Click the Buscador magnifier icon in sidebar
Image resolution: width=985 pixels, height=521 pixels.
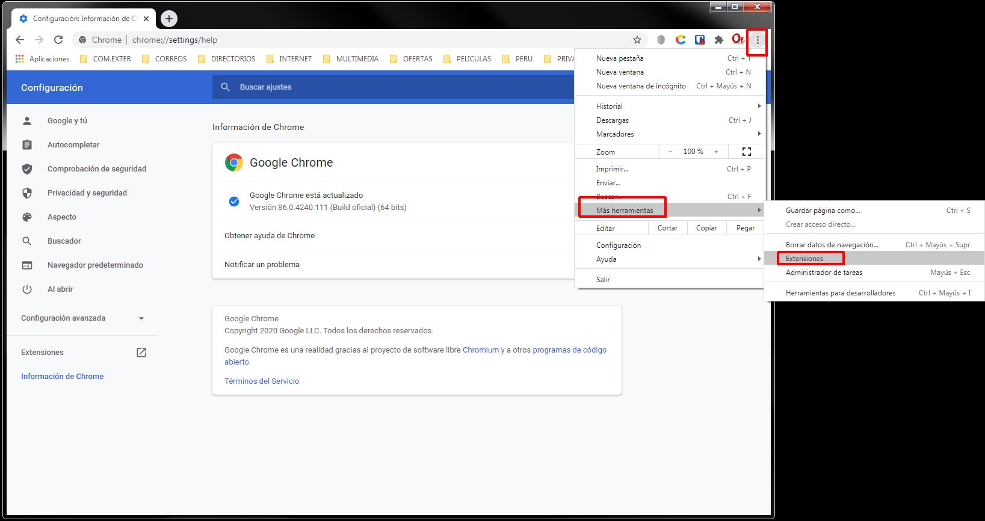pos(27,241)
